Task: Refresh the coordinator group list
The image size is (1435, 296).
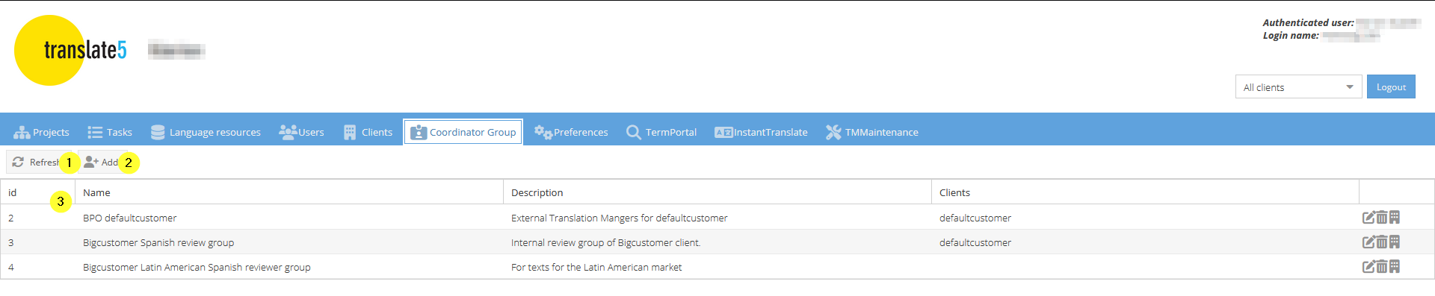Action: [36, 162]
